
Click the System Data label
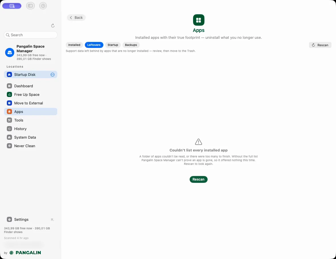25,137
